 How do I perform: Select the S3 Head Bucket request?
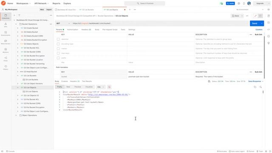pos(30,72)
